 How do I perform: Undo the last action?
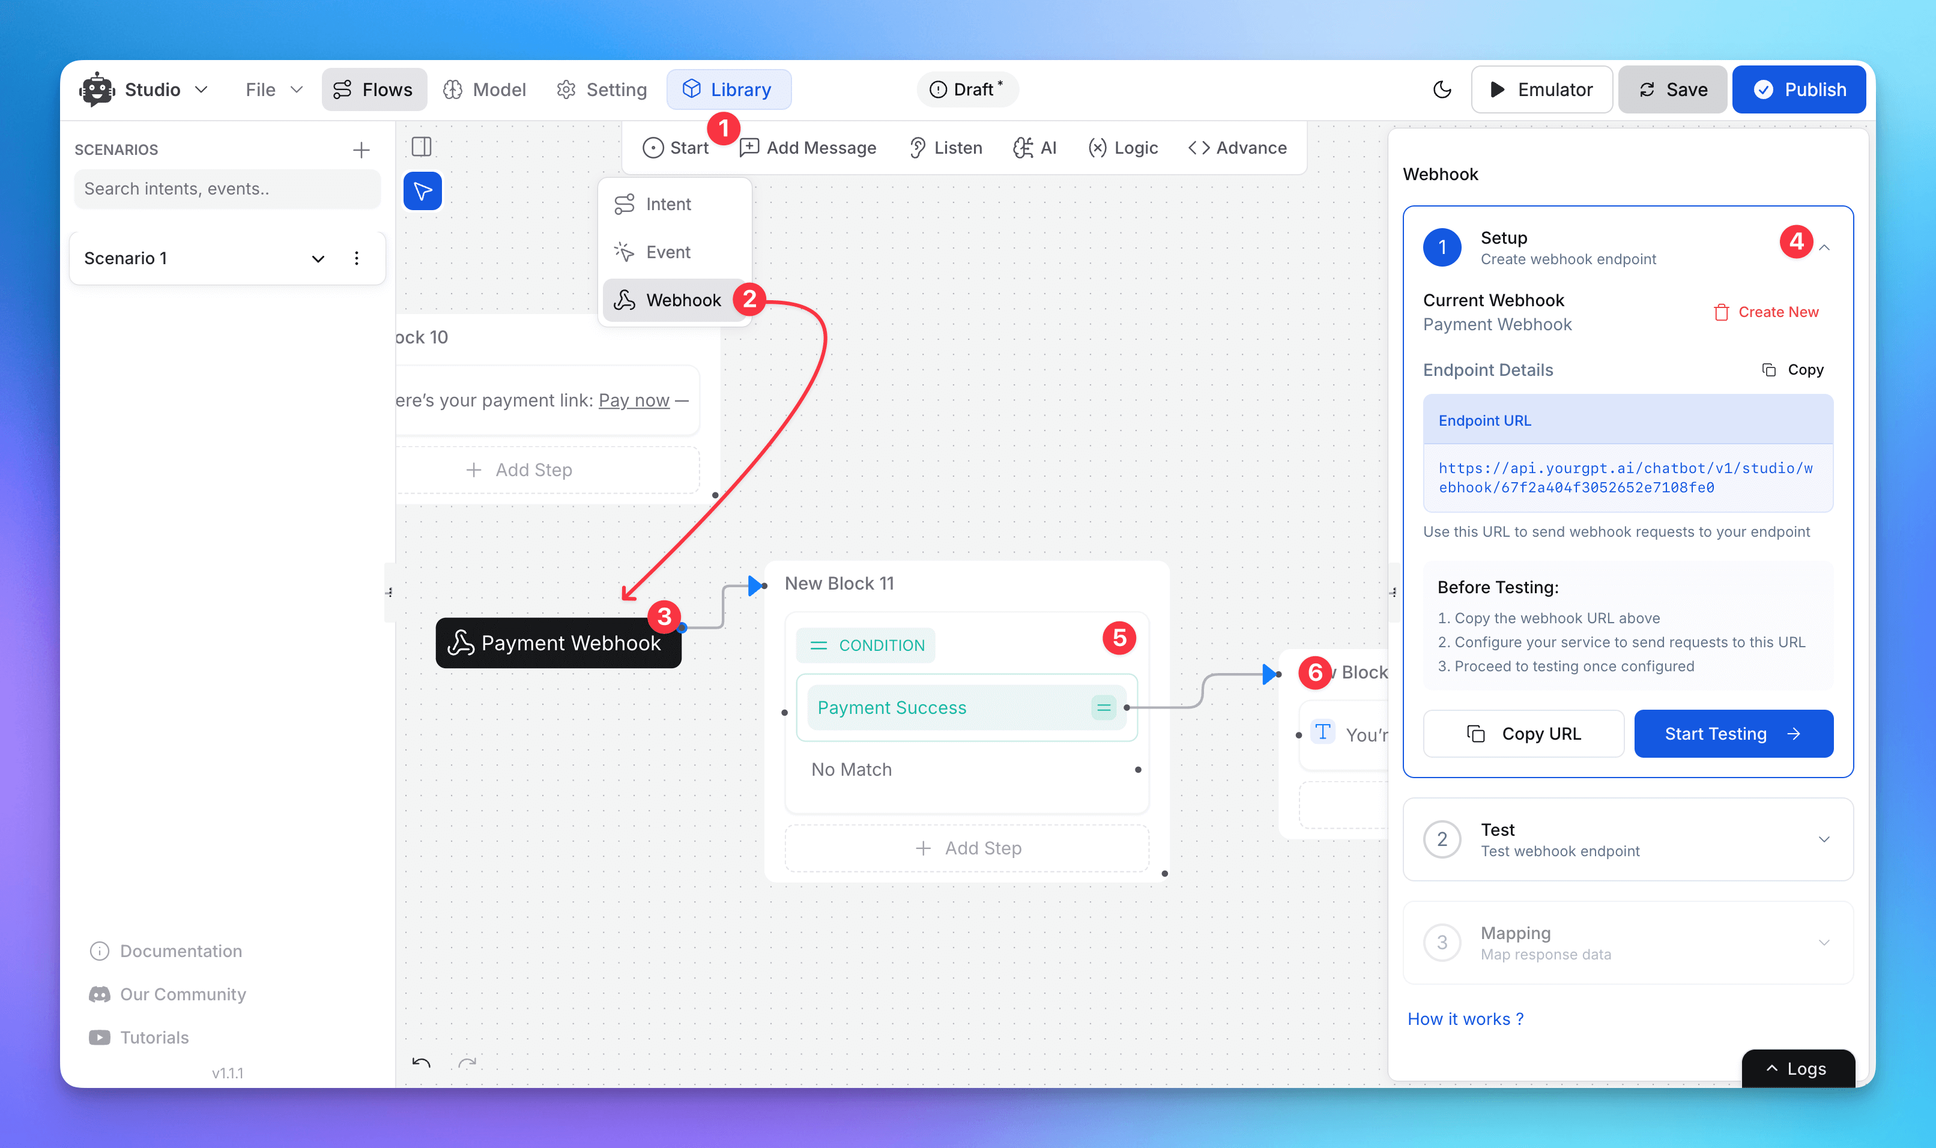coord(422,1062)
